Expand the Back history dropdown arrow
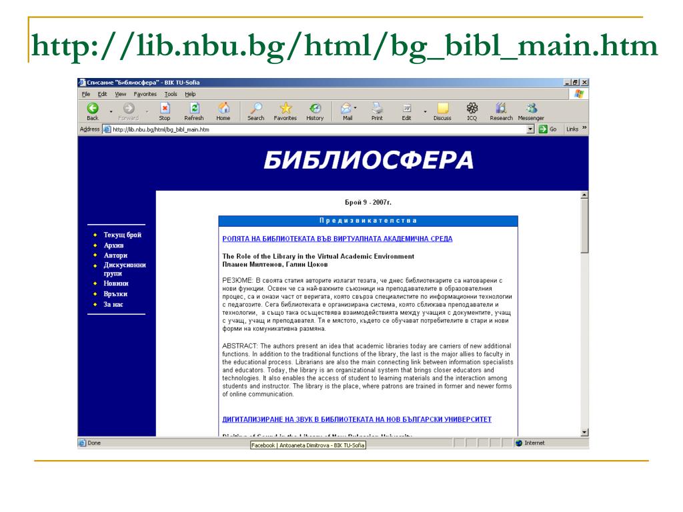The image size is (683, 512). coord(111,112)
